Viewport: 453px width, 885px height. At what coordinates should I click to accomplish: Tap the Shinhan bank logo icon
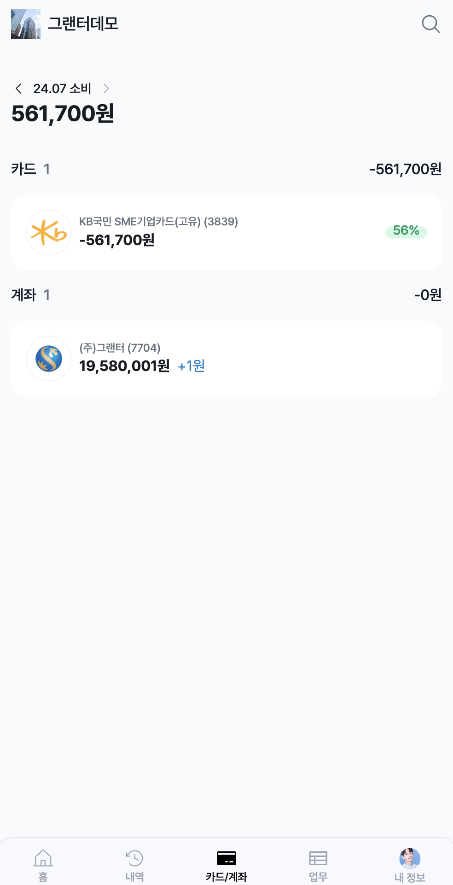pos(49,359)
